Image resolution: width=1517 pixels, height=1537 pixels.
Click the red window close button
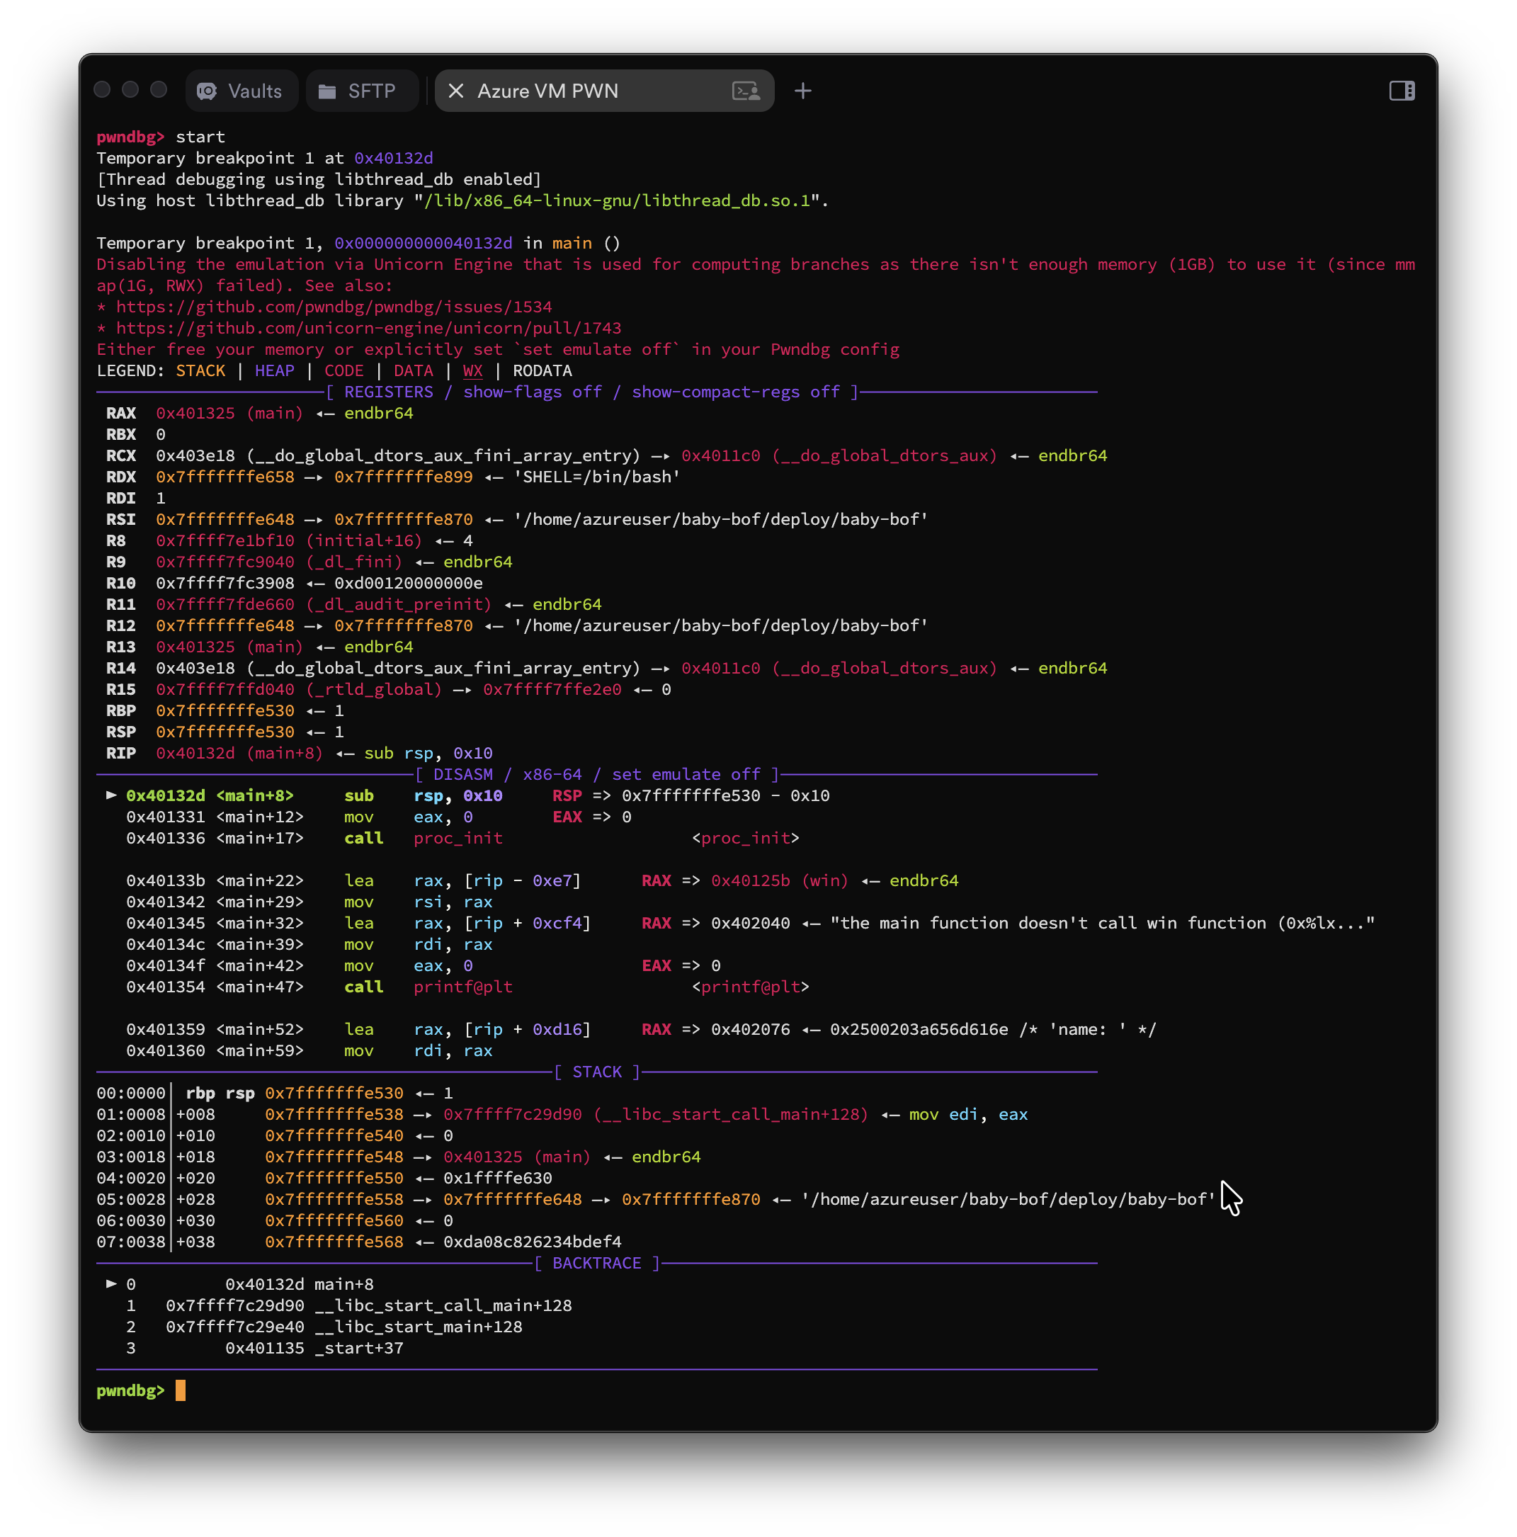102,89
